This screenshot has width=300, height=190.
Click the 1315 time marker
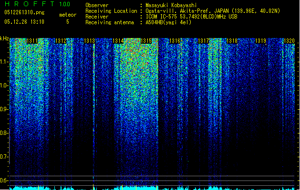pos(146,41)
